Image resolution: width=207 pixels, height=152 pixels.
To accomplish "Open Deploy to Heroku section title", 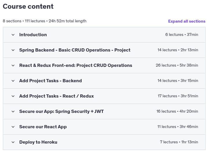I will tap(38, 142).
